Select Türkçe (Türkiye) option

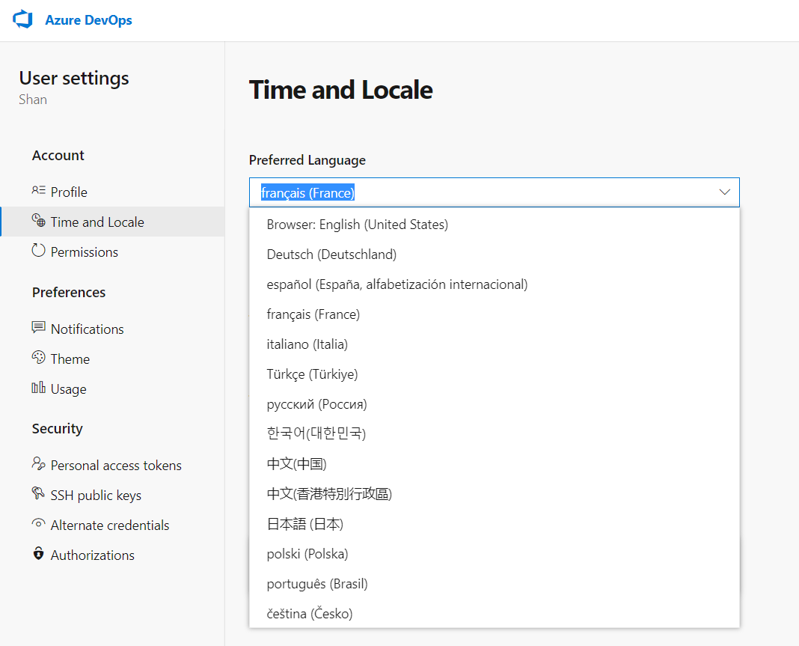495,374
